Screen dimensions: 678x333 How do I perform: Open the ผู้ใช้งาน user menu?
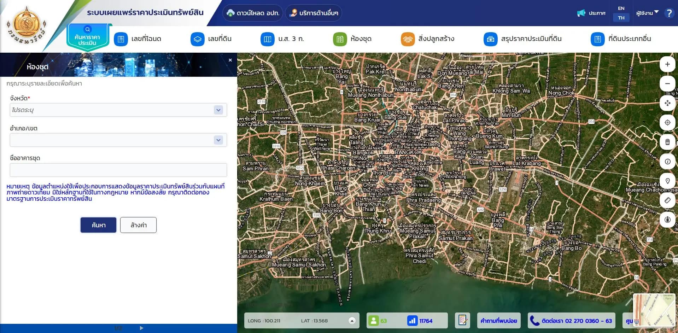pos(647,13)
